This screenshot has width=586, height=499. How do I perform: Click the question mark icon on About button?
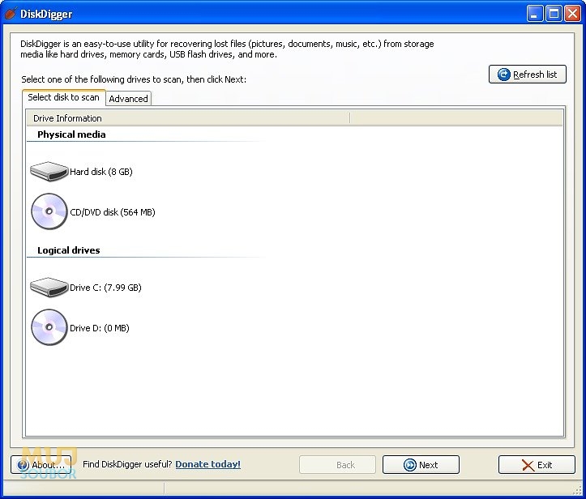[23, 465]
